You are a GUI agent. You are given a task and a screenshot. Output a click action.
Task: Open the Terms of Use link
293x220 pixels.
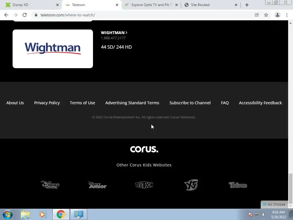click(82, 103)
